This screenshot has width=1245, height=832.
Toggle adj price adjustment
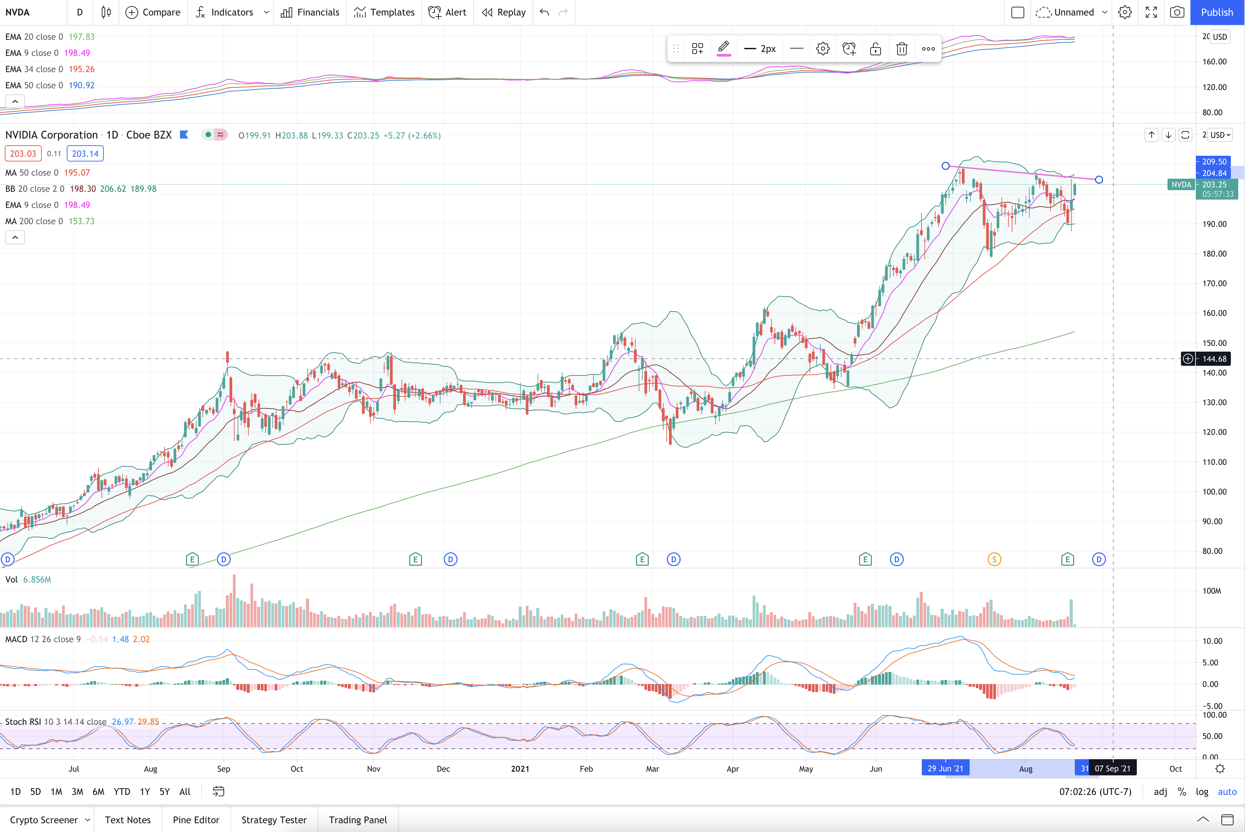[1161, 792]
